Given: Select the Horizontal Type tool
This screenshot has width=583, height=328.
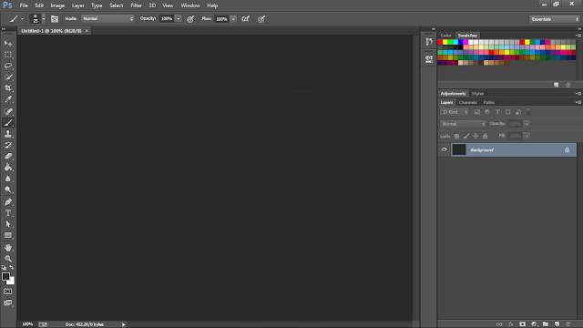Looking at the screenshot, I should click(x=8, y=213).
